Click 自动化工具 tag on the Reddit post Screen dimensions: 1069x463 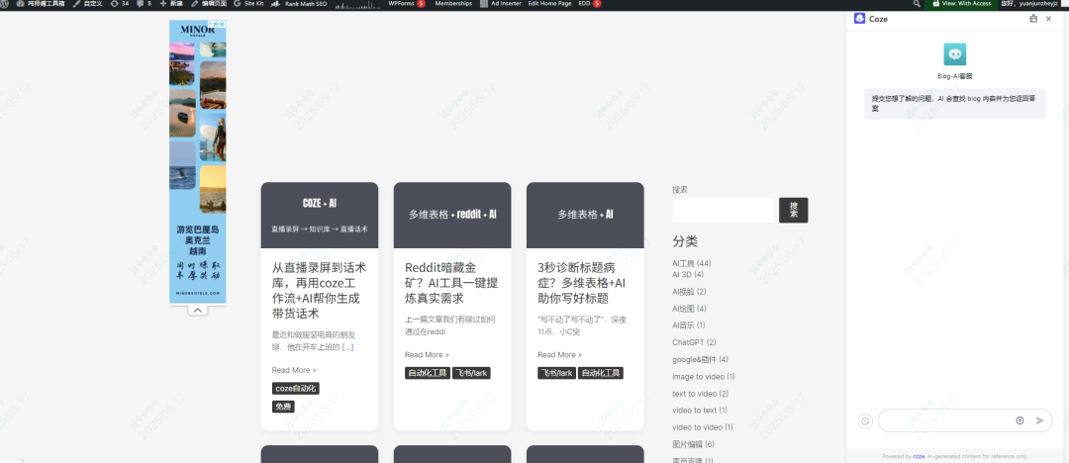point(428,373)
